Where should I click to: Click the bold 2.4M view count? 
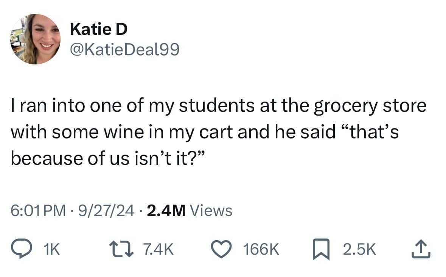[166, 210]
